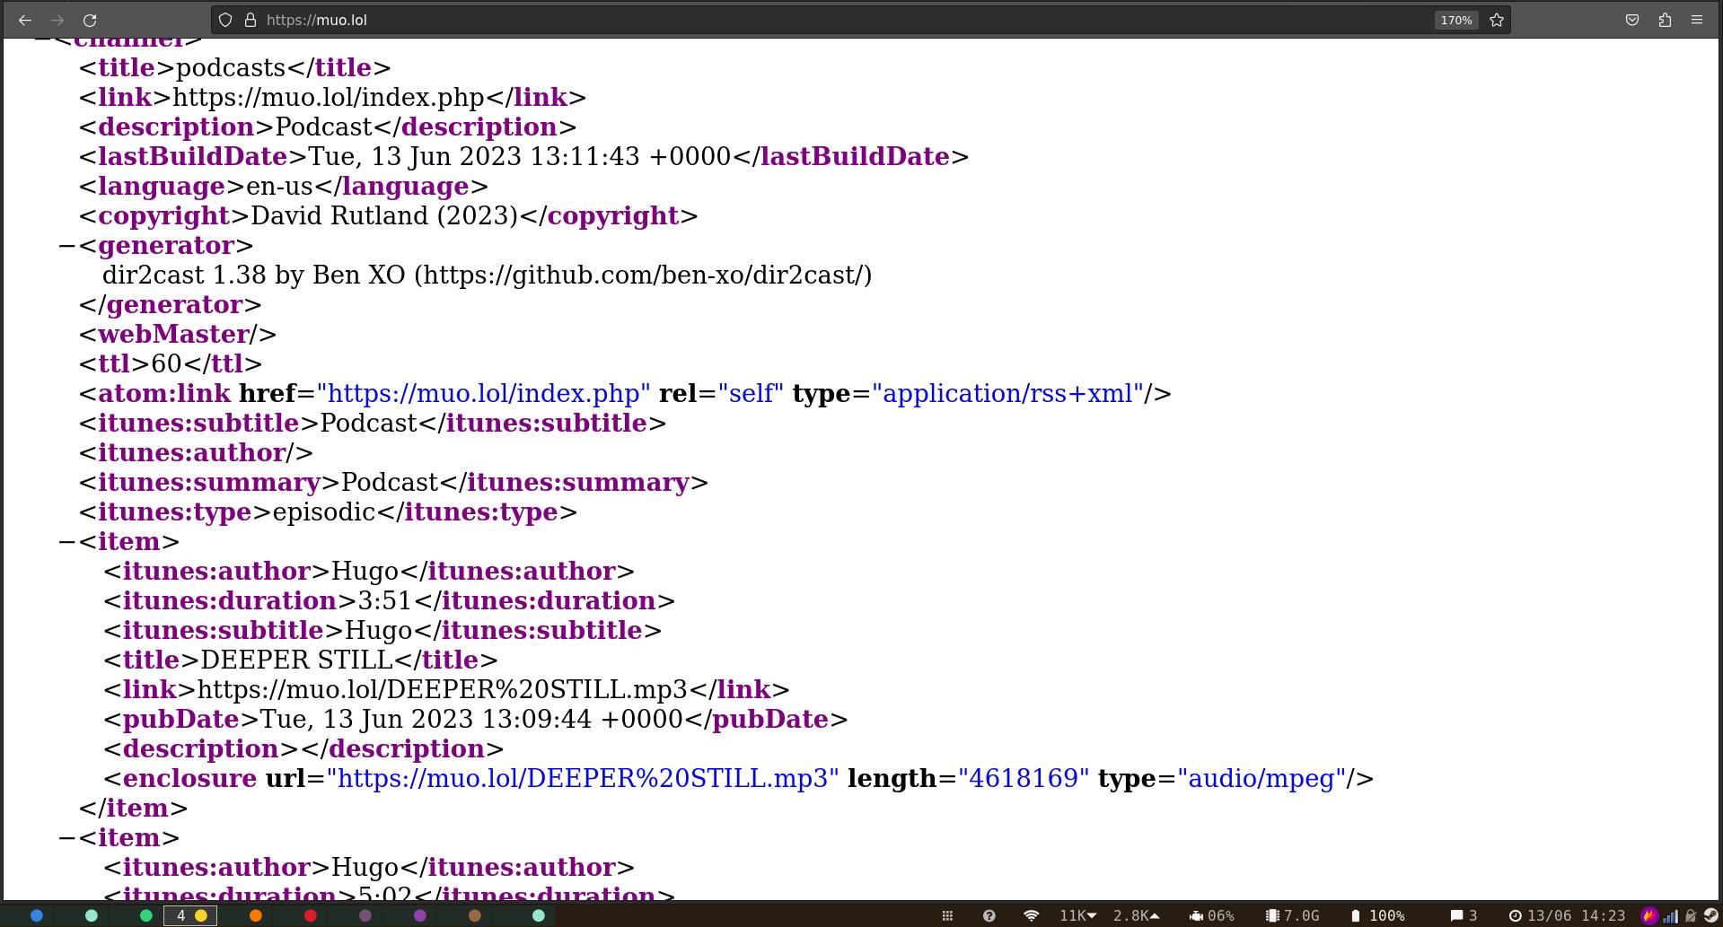Viewport: 1723px width, 927px height.
Task: Click the messages indicator showing 3
Action: pos(1464,915)
